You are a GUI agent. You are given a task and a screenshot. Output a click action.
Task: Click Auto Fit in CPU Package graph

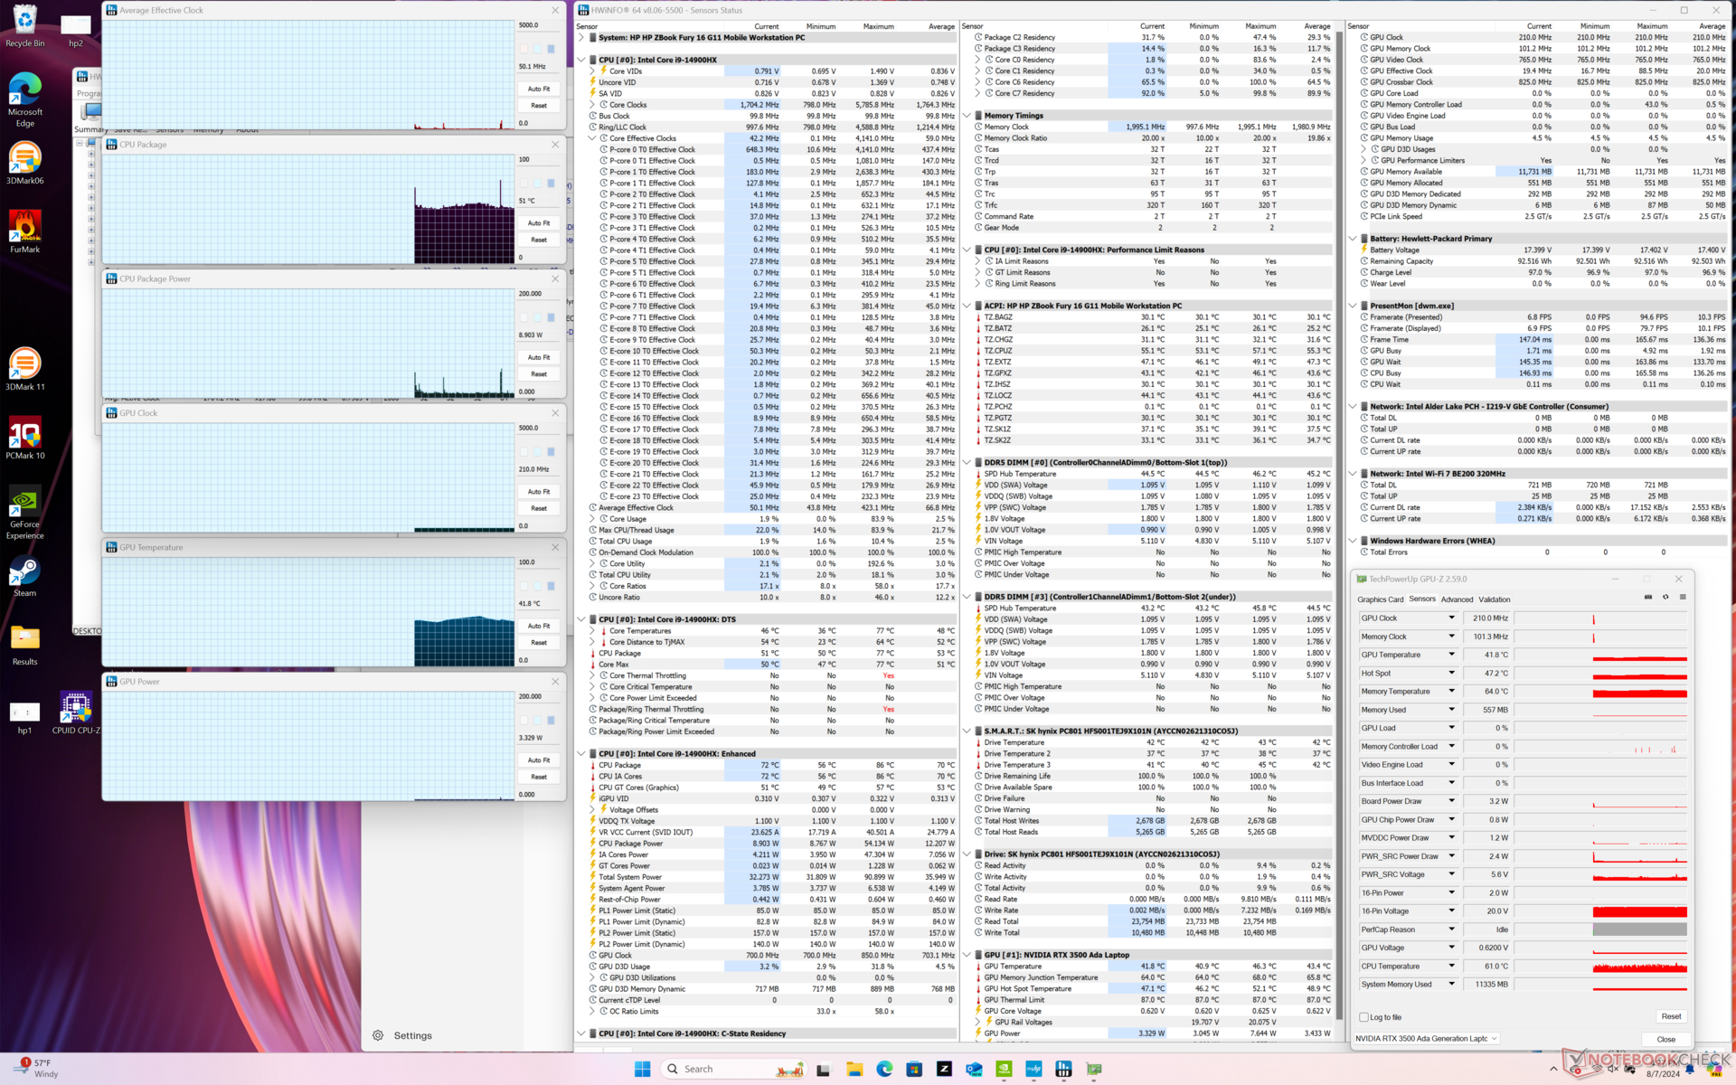click(539, 223)
